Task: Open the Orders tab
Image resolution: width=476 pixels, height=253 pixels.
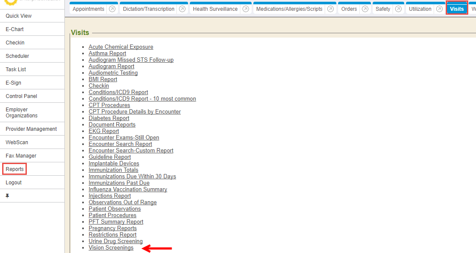Action: tap(349, 9)
